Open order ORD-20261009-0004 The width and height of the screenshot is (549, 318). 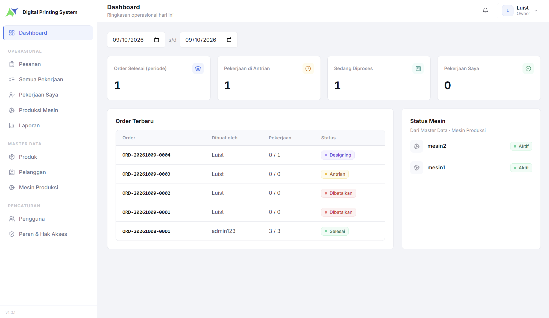coord(146,155)
